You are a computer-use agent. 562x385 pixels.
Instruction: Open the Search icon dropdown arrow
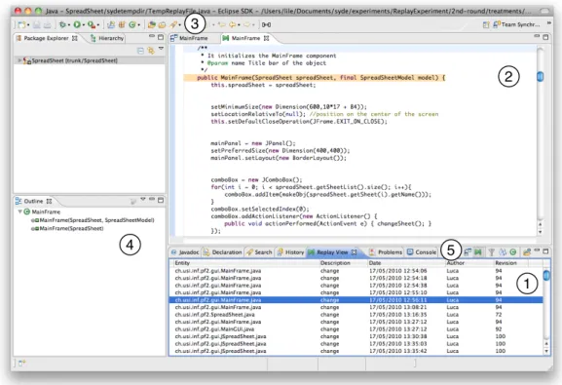[179, 25]
